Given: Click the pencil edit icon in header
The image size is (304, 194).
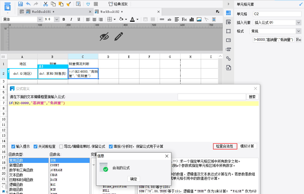Looking at the screenshot, I should pos(118,36).
